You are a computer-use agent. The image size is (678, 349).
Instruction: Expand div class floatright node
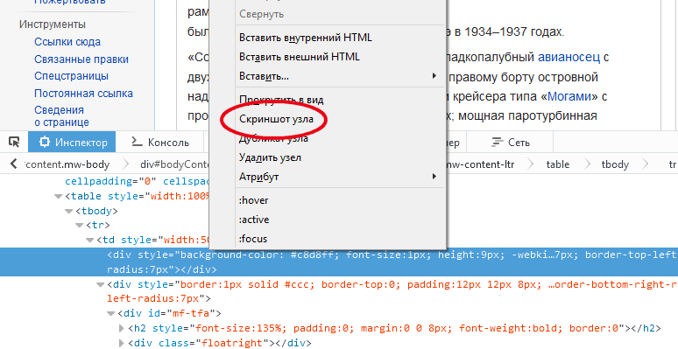(x=122, y=344)
